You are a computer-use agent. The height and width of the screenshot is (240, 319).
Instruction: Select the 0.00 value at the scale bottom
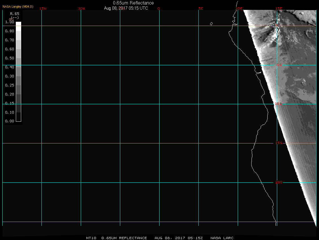pos(10,121)
